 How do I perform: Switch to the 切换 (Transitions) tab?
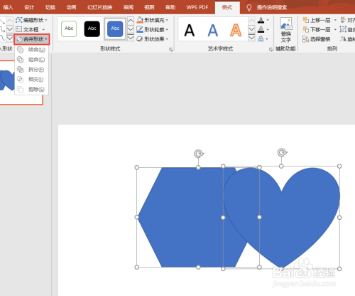(50, 7)
